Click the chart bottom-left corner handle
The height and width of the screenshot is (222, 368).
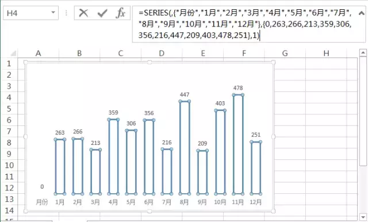pos(25,212)
